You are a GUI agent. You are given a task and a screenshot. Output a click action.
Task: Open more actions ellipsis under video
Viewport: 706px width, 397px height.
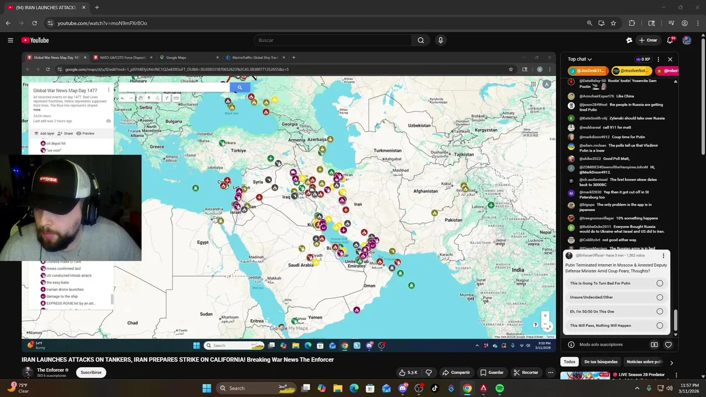(x=550, y=372)
